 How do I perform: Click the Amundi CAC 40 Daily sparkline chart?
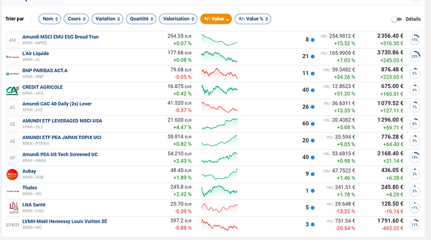(x=219, y=107)
